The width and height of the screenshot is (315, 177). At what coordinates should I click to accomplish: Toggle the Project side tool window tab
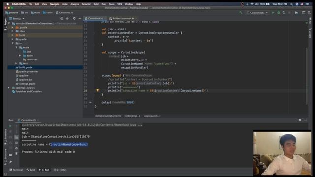(5, 24)
